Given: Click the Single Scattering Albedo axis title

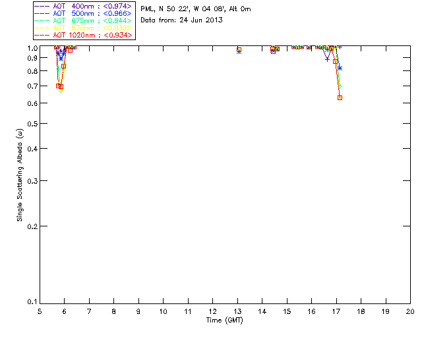Looking at the screenshot, I should [20, 175].
